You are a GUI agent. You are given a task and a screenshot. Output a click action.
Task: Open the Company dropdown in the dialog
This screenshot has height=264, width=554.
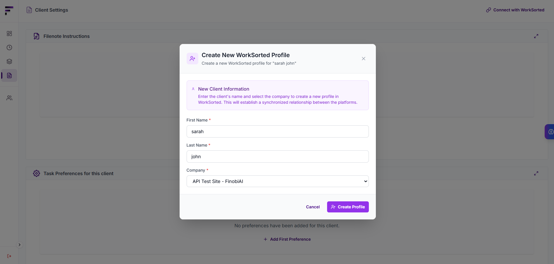click(x=277, y=181)
